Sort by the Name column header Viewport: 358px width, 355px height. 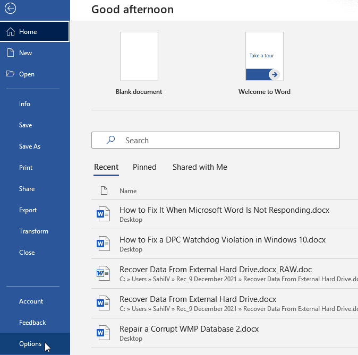[x=128, y=191]
